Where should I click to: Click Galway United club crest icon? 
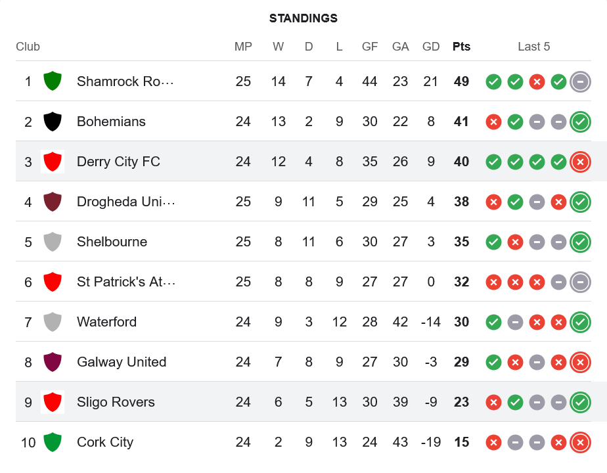coord(53,362)
